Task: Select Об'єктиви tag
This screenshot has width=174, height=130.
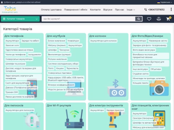Action: [156, 69]
